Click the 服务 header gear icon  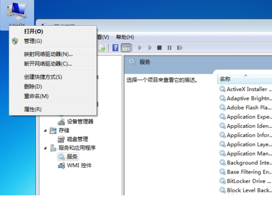point(132,62)
